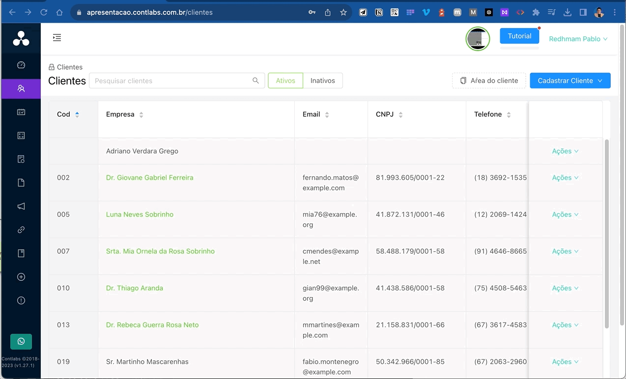This screenshot has height=379, width=626.
Task: Open the Redhmam Pablo user menu
Action: click(x=578, y=39)
